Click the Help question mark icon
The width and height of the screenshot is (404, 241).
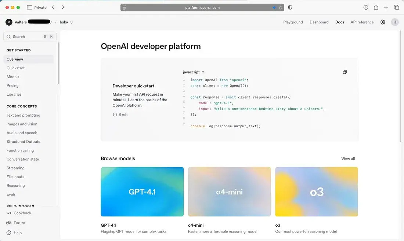pyautogui.click(x=9, y=233)
